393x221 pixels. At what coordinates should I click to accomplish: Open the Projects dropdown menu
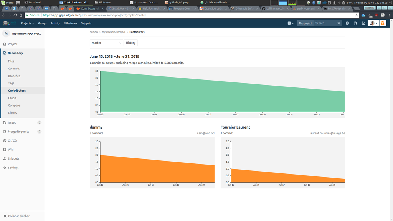pyautogui.click(x=27, y=23)
